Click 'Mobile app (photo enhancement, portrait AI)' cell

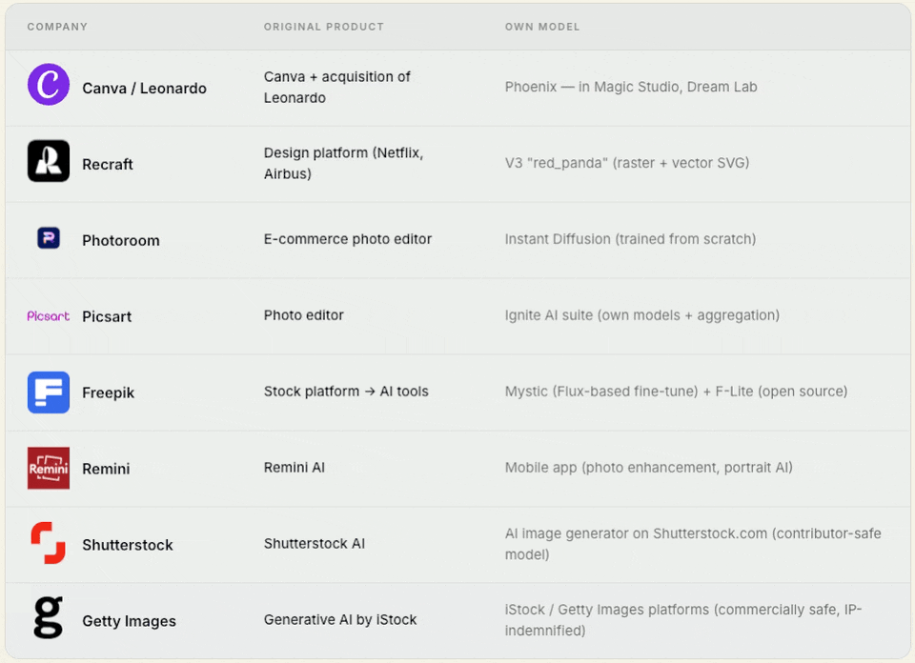pos(648,468)
